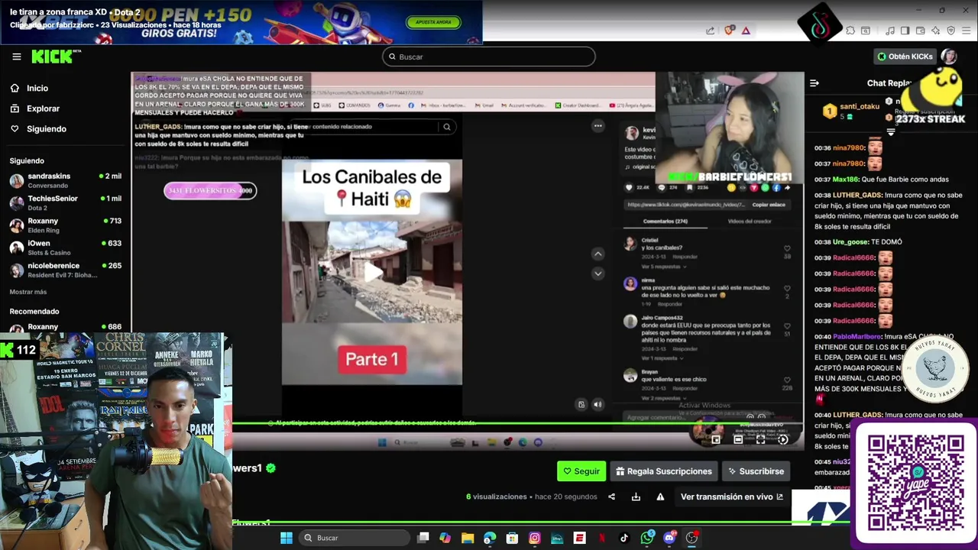Open Netflix from the taskbar
Image resolution: width=978 pixels, height=550 pixels.
pos(602,538)
